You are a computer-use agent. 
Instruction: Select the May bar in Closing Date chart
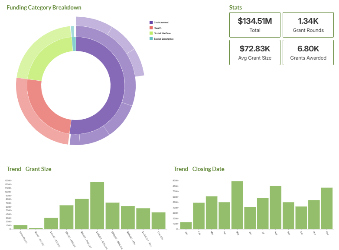(237, 205)
